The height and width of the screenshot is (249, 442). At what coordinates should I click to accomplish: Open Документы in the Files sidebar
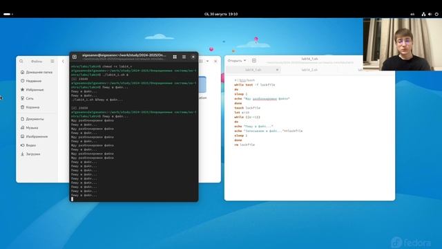coord(37,119)
